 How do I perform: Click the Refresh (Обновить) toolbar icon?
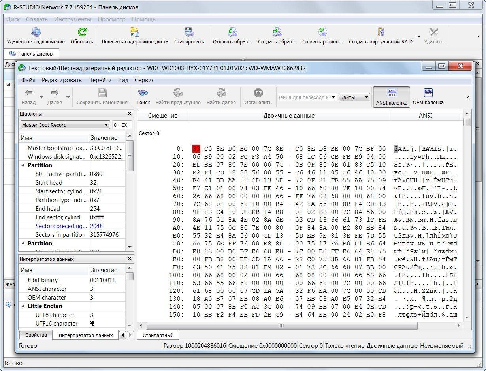(82, 32)
